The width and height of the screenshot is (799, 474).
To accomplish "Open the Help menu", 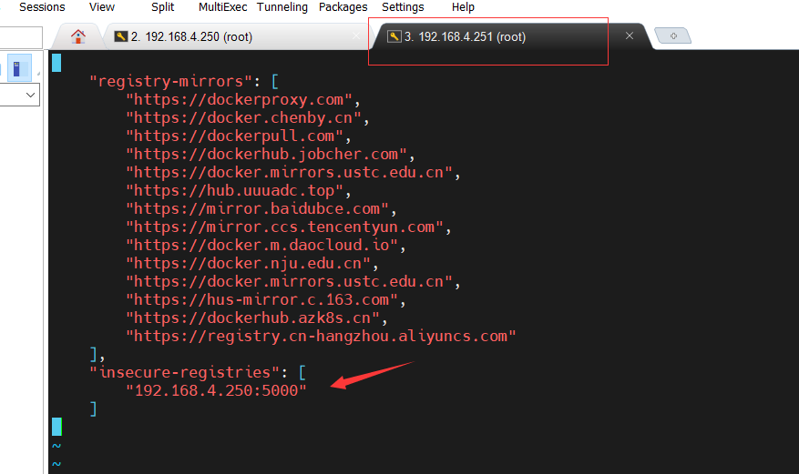I will (x=463, y=7).
